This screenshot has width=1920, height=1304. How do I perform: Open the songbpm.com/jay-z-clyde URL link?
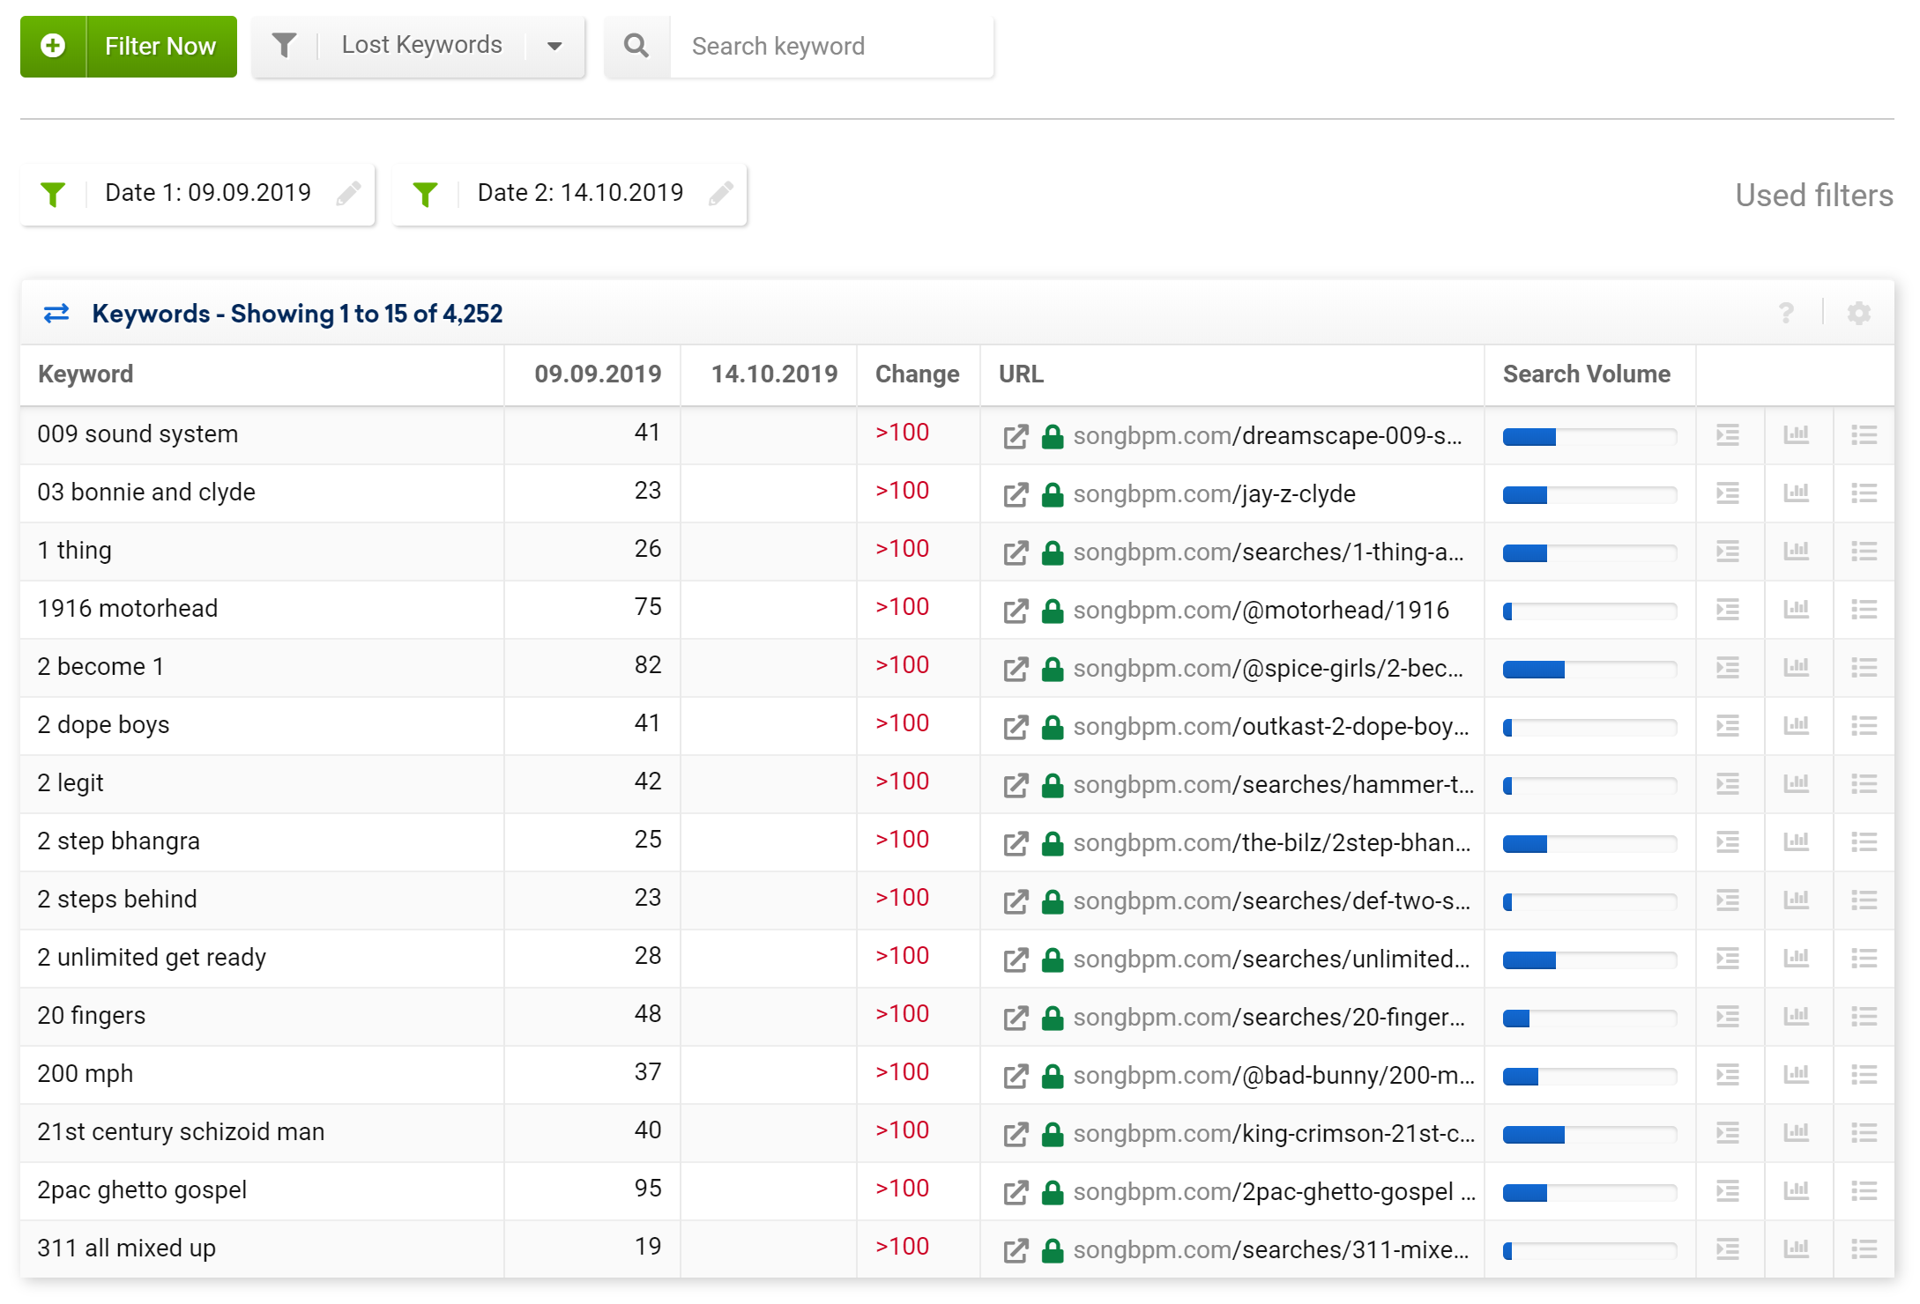[x=1214, y=494]
